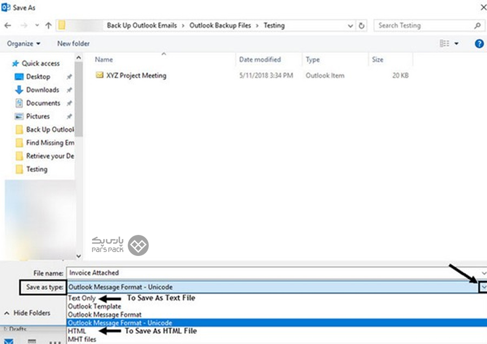Screen dimensions: 487x344
Task: Expand the view options dropdown arrow
Action: coord(457,43)
